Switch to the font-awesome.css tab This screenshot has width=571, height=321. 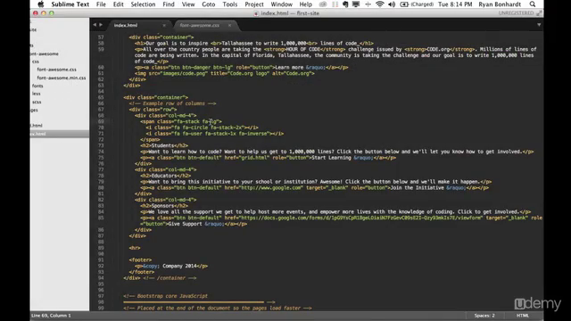click(200, 25)
